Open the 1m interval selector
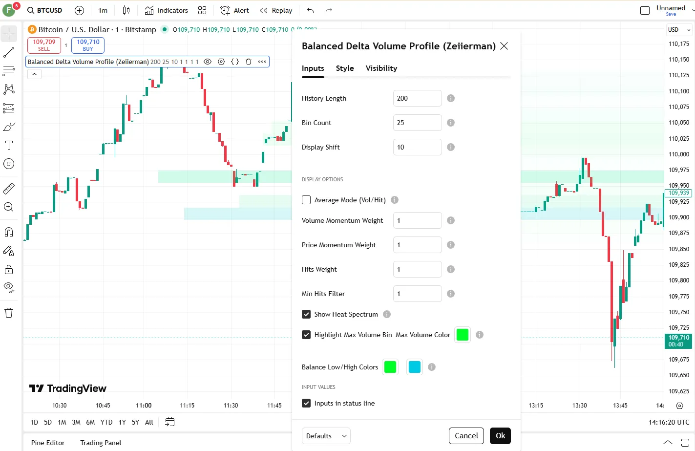The width and height of the screenshot is (695, 451). pyautogui.click(x=103, y=10)
